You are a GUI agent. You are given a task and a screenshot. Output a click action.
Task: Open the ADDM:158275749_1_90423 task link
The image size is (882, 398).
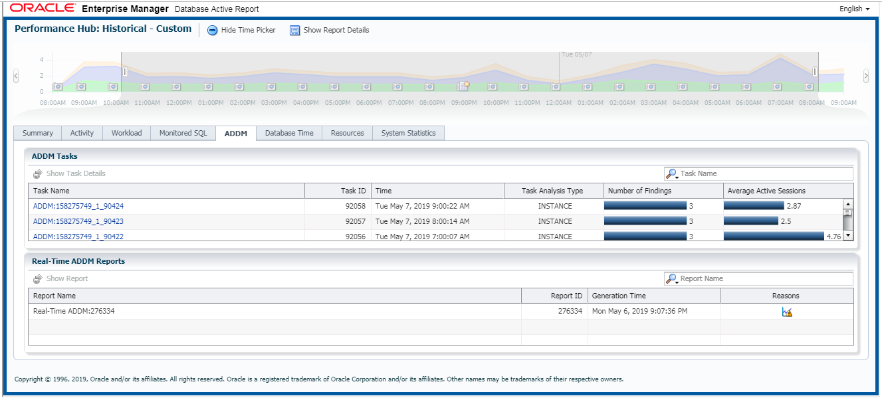tap(79, 221)
